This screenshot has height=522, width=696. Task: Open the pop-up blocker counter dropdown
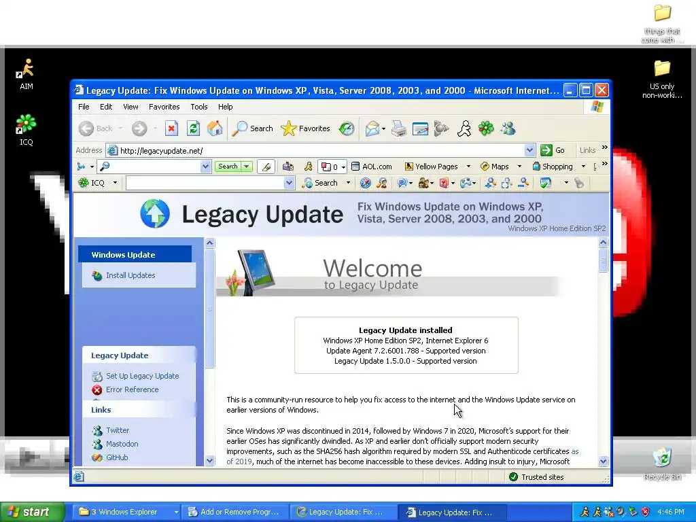pos(343,167)
